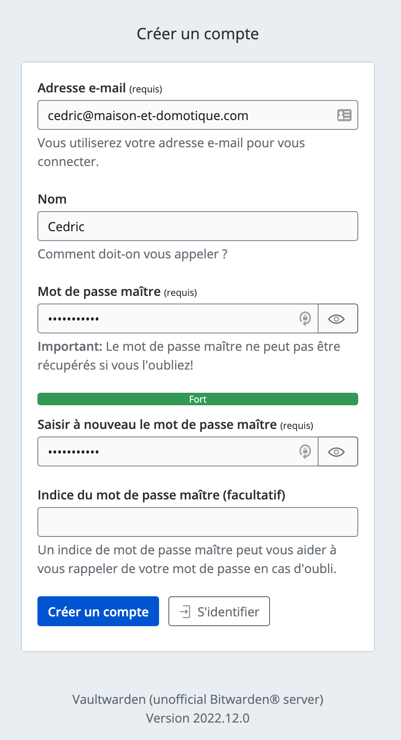This screenshot has height=740, width=401.
Task: Click inside the Mot de passe maître field
Action: [178, 319]
